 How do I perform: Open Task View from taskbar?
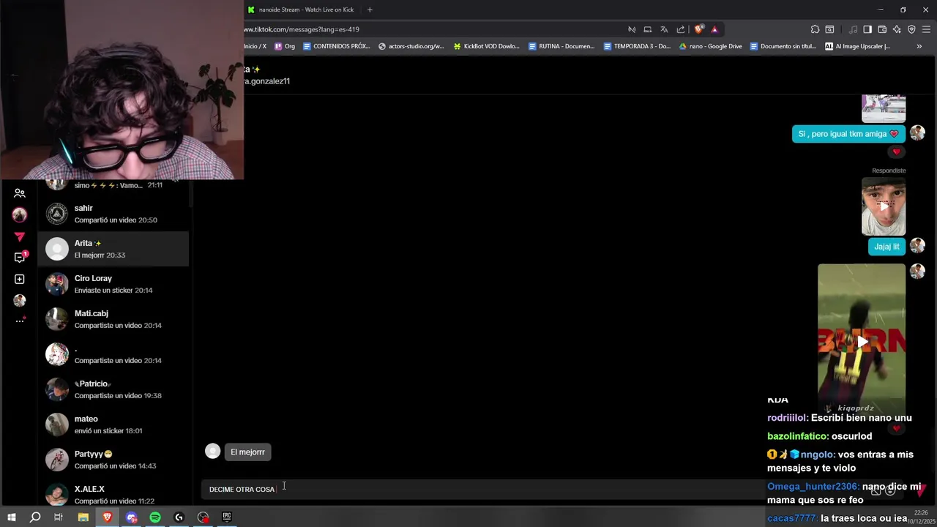point(59,517)
